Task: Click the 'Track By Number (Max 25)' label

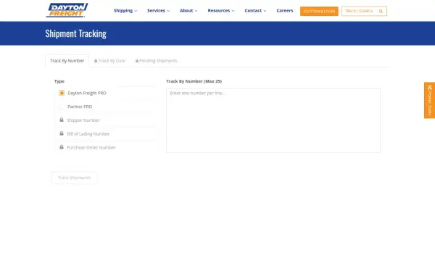Action: click(x=194, y=81)
